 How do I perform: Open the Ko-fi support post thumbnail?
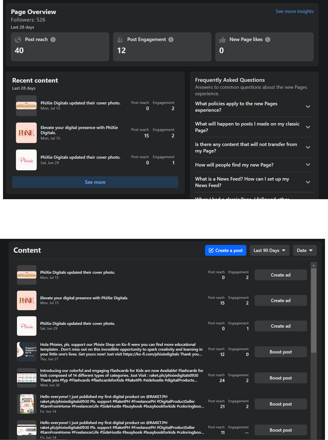(x=27, y=352)
